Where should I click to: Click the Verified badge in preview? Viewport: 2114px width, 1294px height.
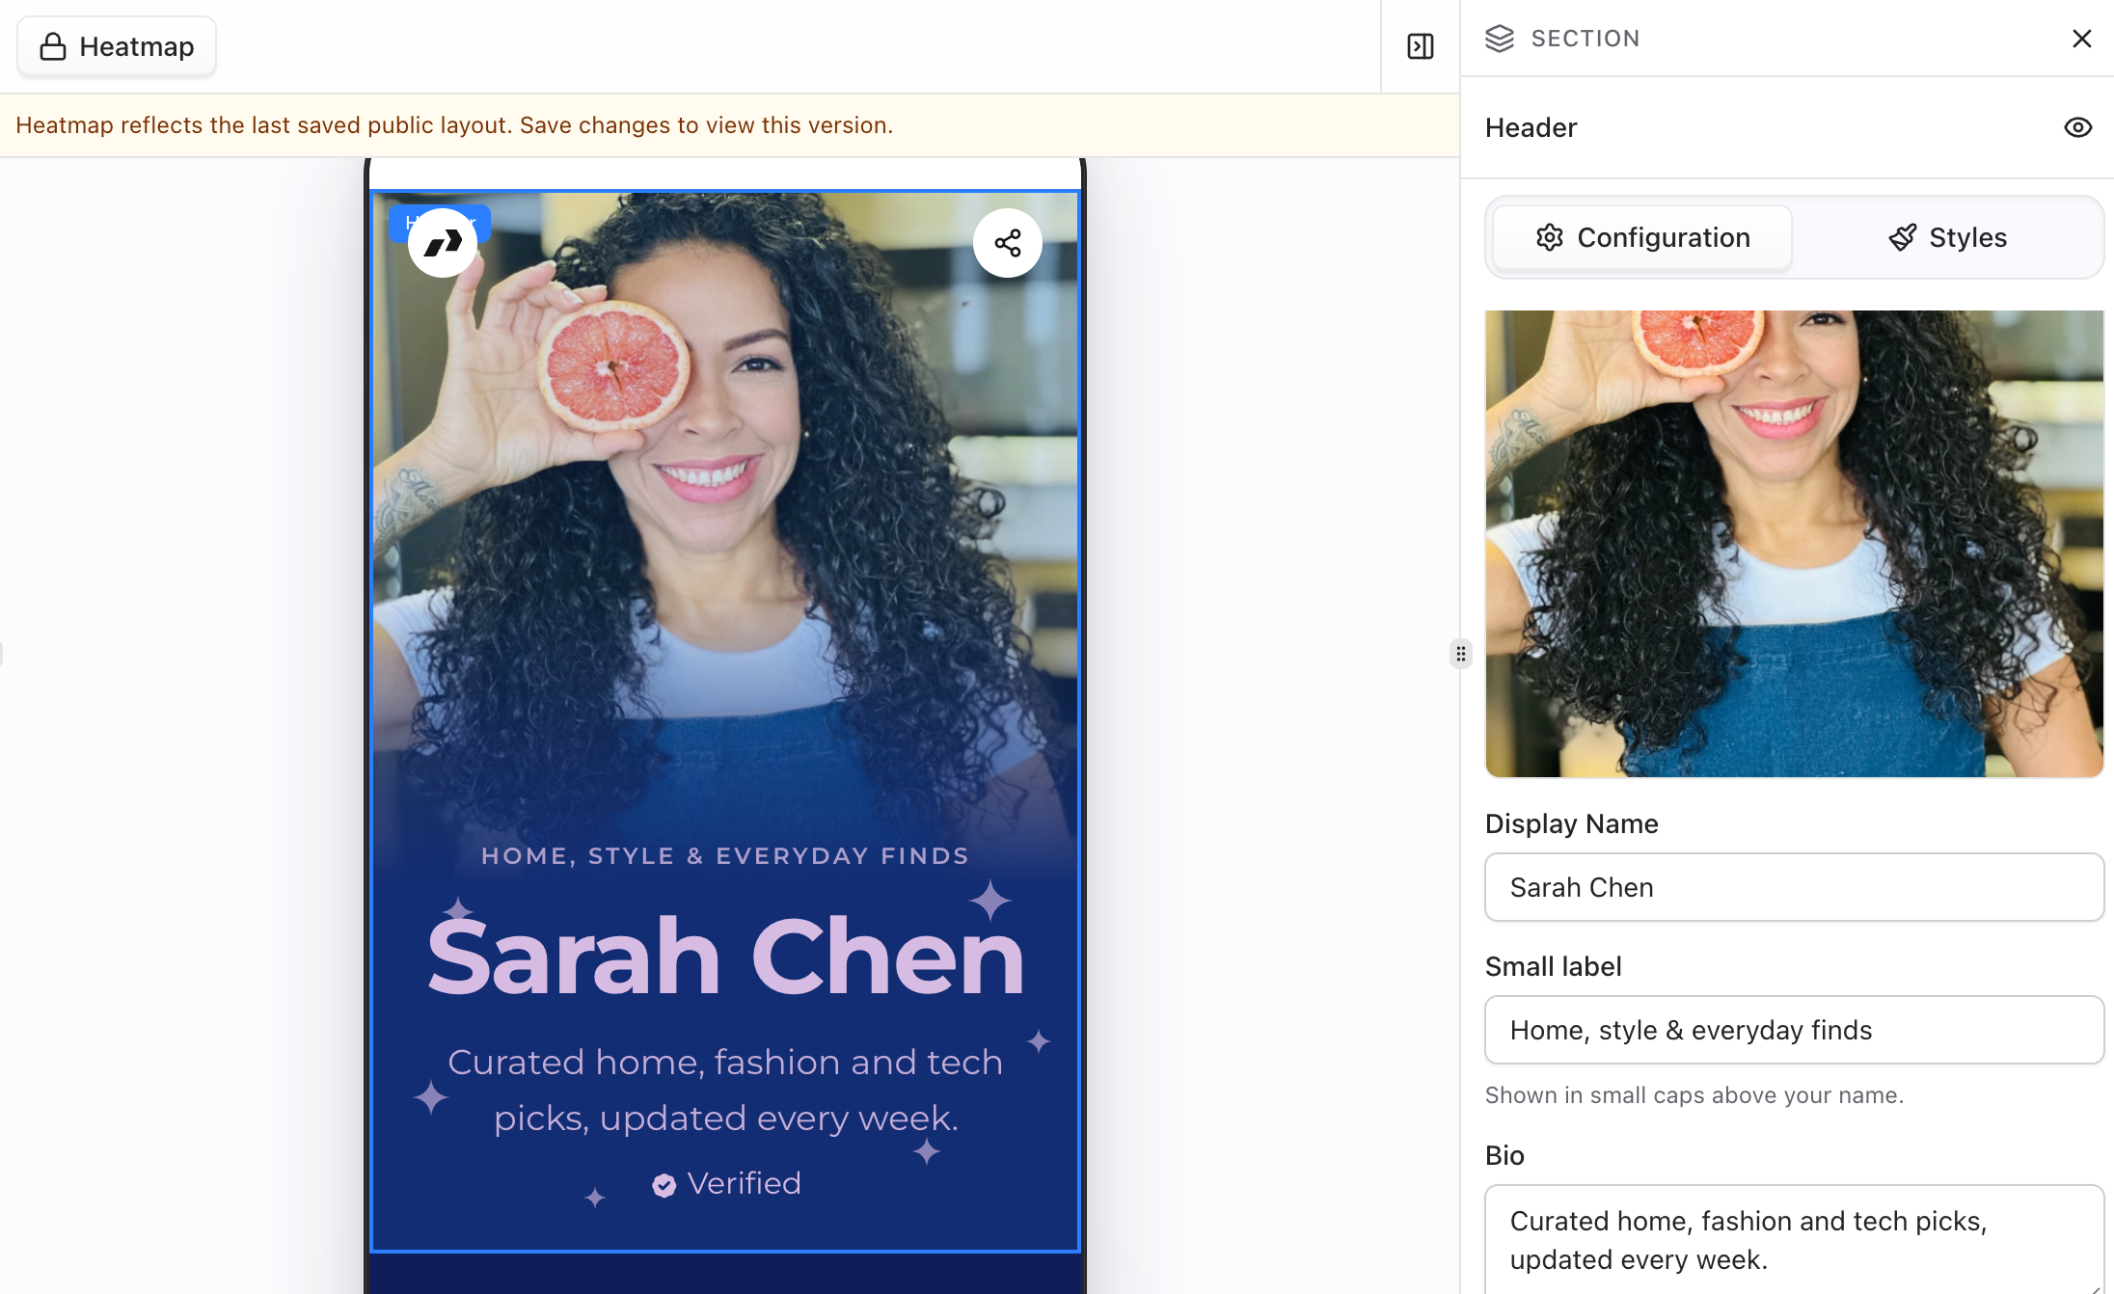pos(726,1183)
